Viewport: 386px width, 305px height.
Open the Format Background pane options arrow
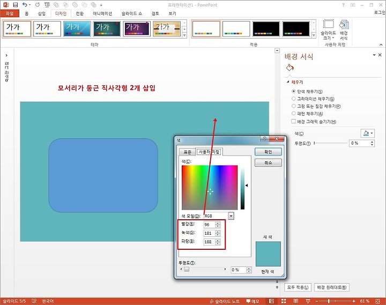pos(374,55)
